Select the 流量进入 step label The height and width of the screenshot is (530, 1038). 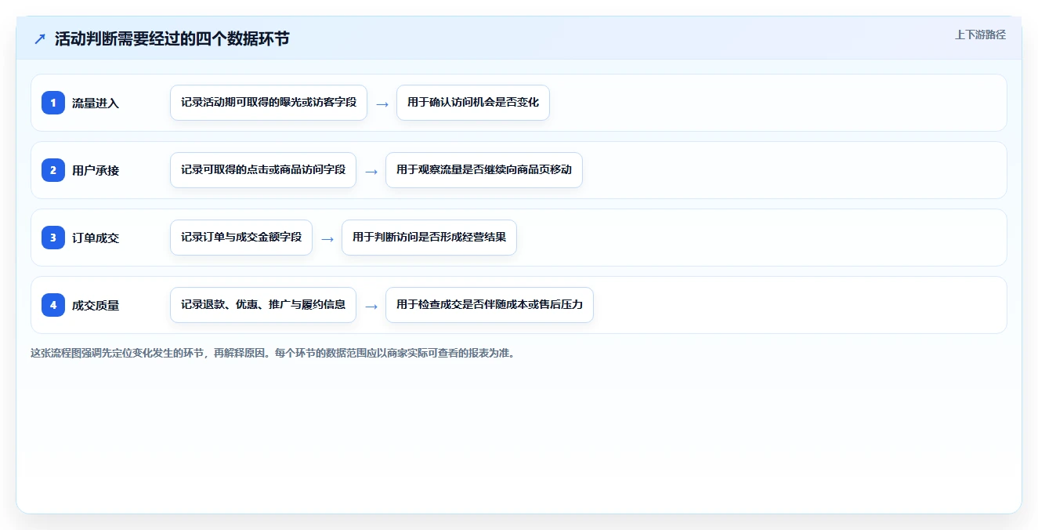click(x=96, y=103)
